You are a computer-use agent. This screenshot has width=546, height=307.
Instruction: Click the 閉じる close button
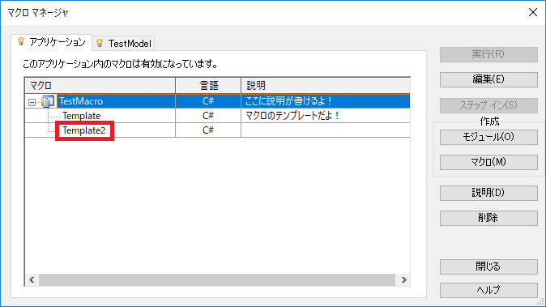pyautogui.click(x=488, y=266)
